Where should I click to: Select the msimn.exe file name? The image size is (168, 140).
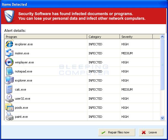coord(22,53)
